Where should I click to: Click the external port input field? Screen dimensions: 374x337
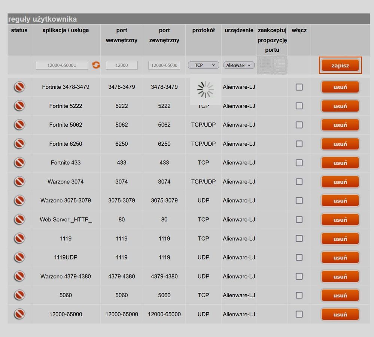164,65
